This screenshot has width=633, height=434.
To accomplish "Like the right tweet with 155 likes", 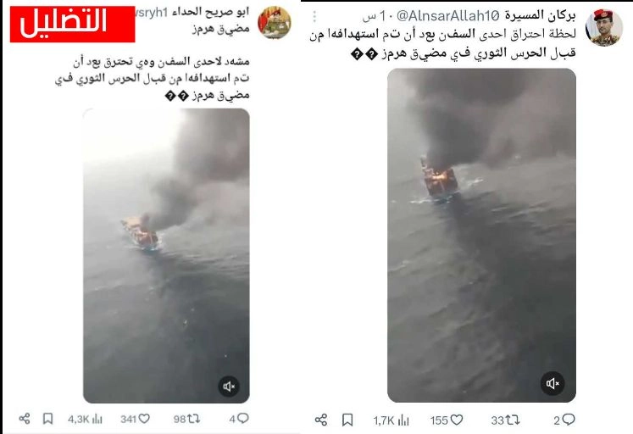I will pyautogui.click(x=446, y=420).
